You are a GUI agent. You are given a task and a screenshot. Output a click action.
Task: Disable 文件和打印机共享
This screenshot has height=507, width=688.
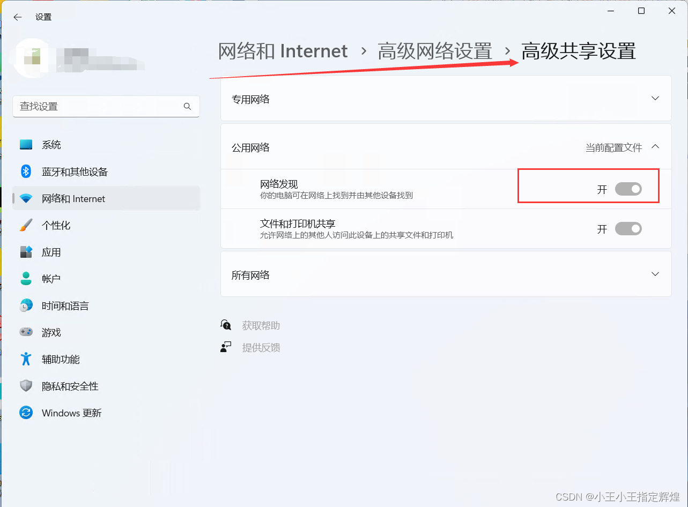click(x=628, y=228)
